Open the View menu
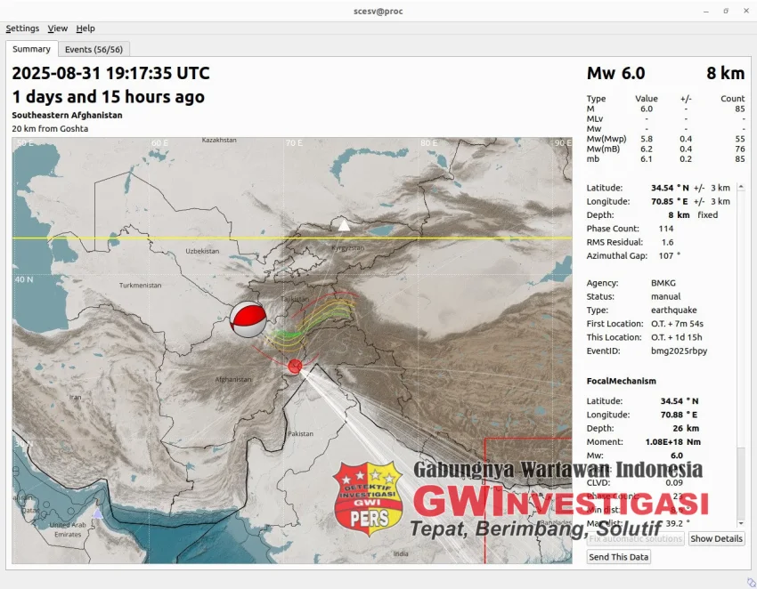This screenshot has height=589, width=757. click(58, 28)
